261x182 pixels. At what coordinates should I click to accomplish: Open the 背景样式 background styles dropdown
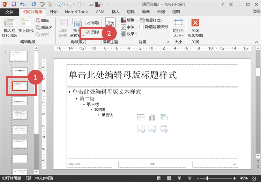[x=152, y=20]
